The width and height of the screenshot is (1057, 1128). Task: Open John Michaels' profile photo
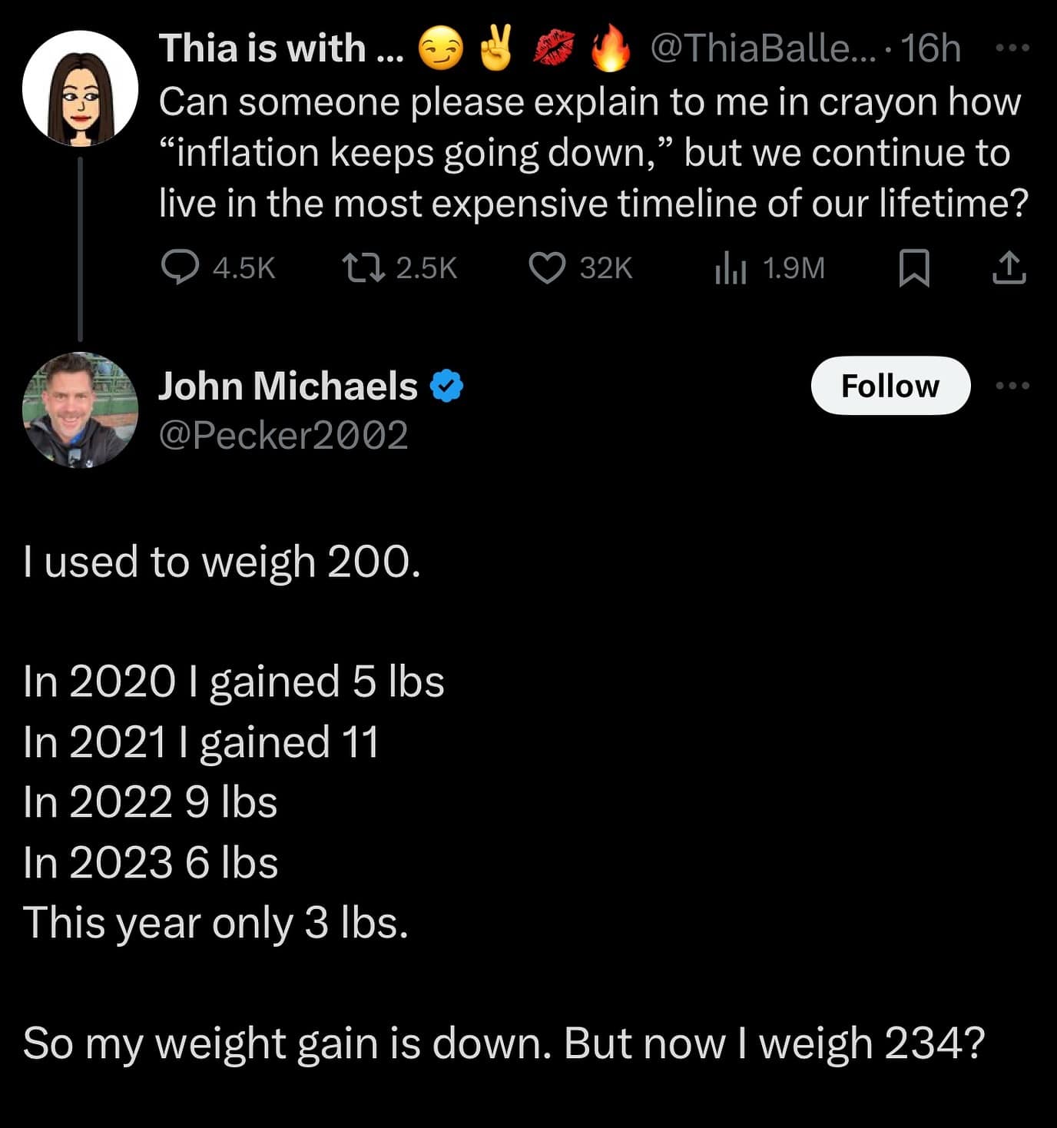pyautogui.click(x=80, y=410)
